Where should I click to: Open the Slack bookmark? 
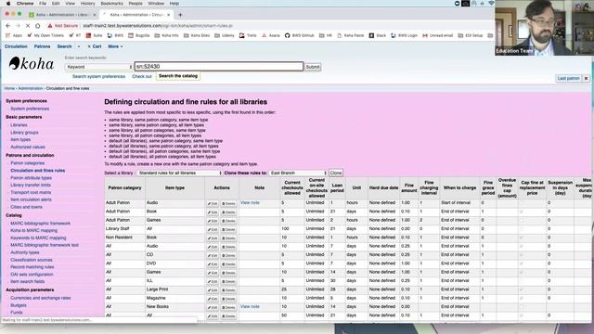[378, 35]
